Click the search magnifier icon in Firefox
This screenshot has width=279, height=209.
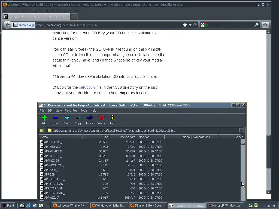pyautogui.click(x=256, y=25)
